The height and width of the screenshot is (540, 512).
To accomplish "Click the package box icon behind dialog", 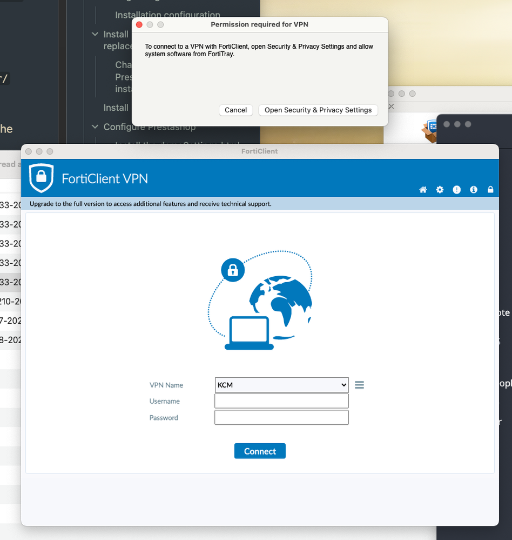I will click(x=429, y=131).
